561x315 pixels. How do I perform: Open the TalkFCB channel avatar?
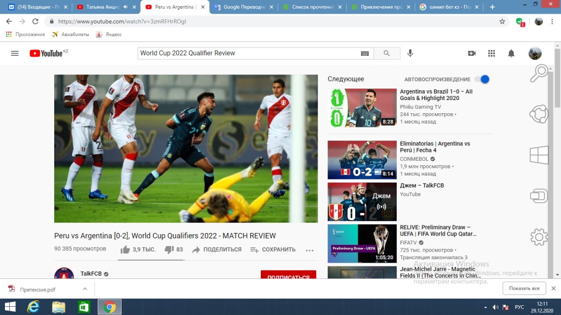[64, 273]
